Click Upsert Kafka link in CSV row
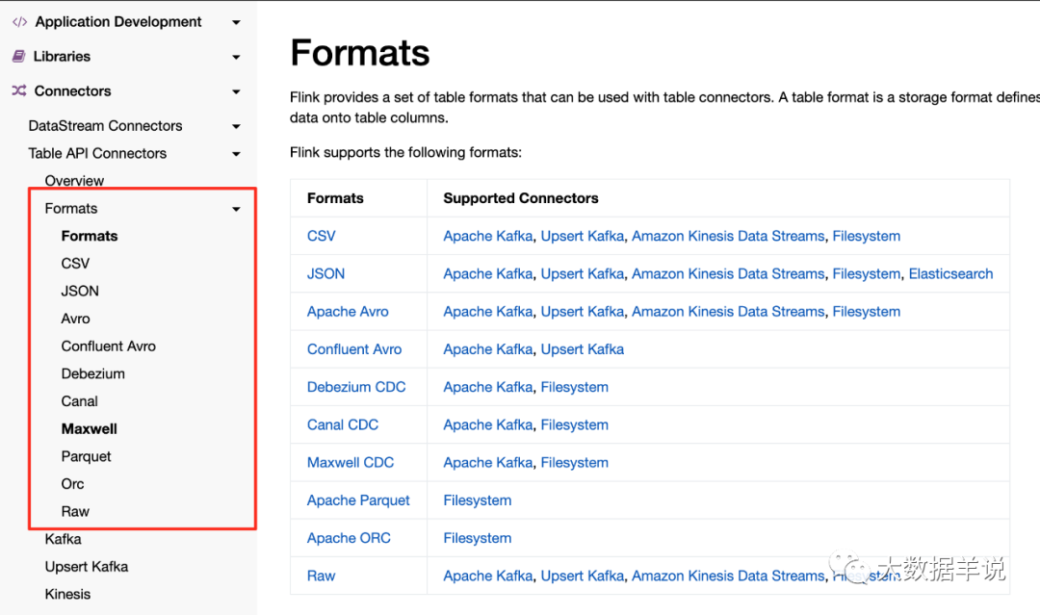The image size is (1040, 615). point(583,236)
